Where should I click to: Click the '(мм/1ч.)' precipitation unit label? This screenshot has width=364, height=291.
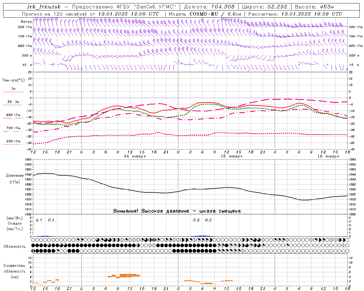coord(15,229)
